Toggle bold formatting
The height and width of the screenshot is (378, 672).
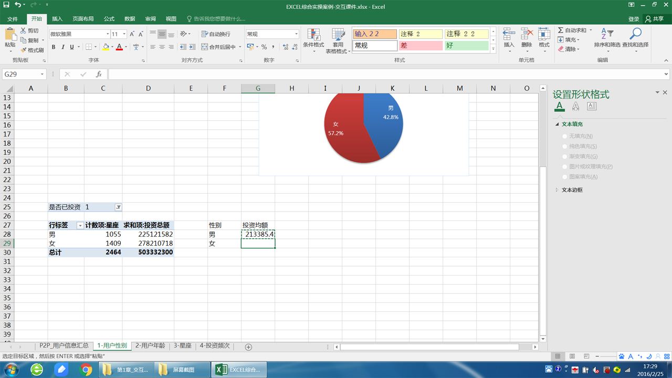pyautogui.click(x=54, y=47)
